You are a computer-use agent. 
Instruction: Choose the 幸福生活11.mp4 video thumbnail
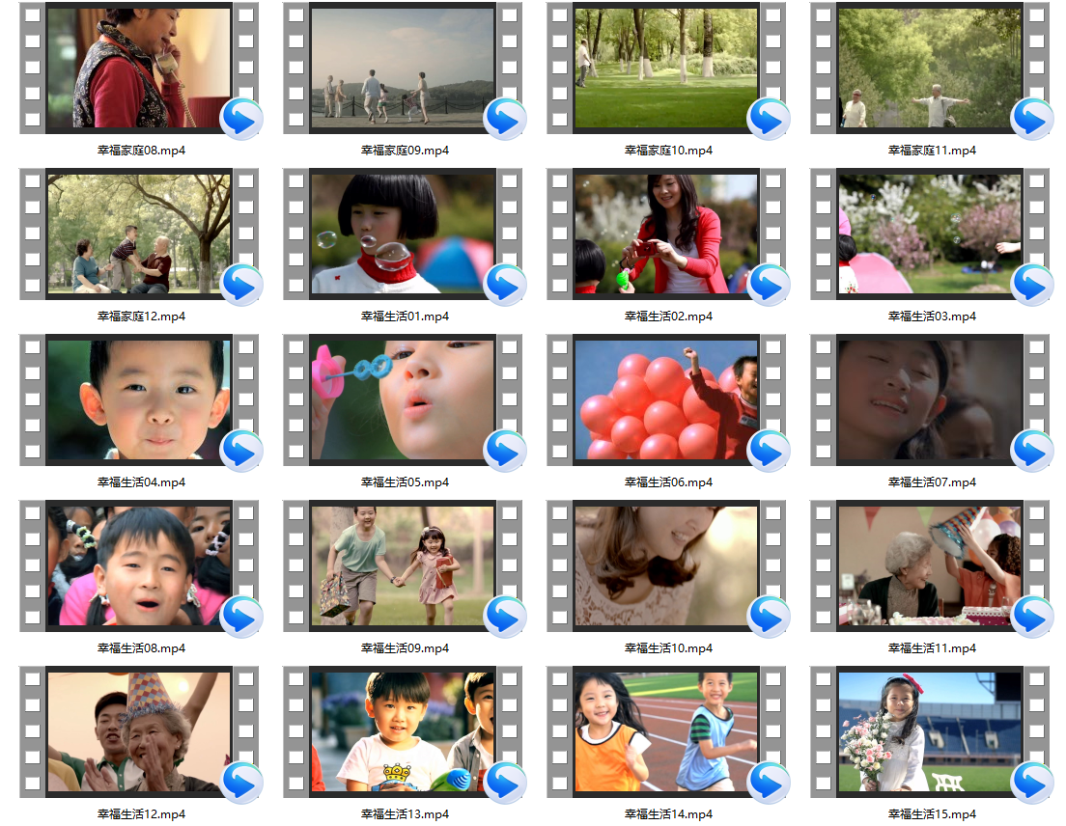tap(930, 565)
